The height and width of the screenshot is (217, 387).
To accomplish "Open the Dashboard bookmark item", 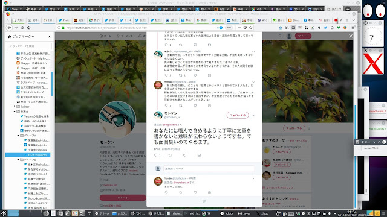I will (33, 58).
